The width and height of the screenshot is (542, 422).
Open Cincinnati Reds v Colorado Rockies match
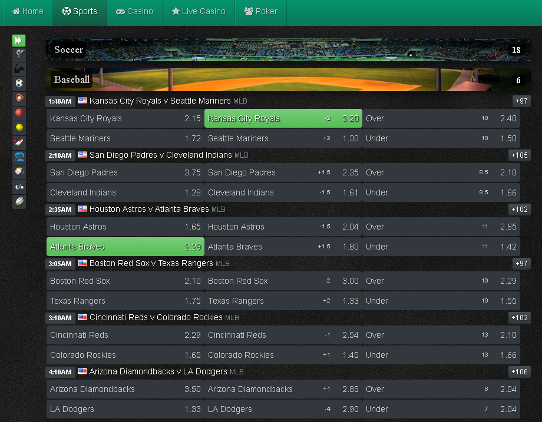pos(156,318)
